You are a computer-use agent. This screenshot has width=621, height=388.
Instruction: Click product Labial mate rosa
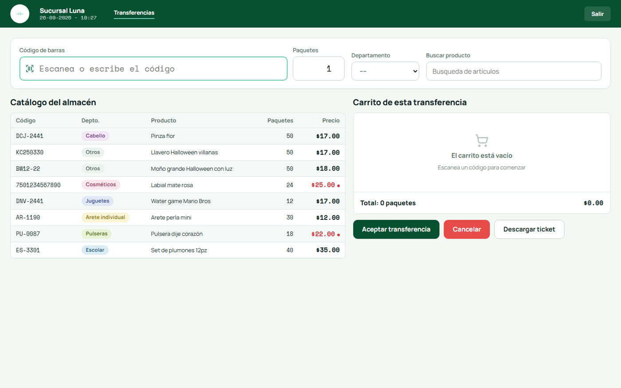[x=172, y=185]
